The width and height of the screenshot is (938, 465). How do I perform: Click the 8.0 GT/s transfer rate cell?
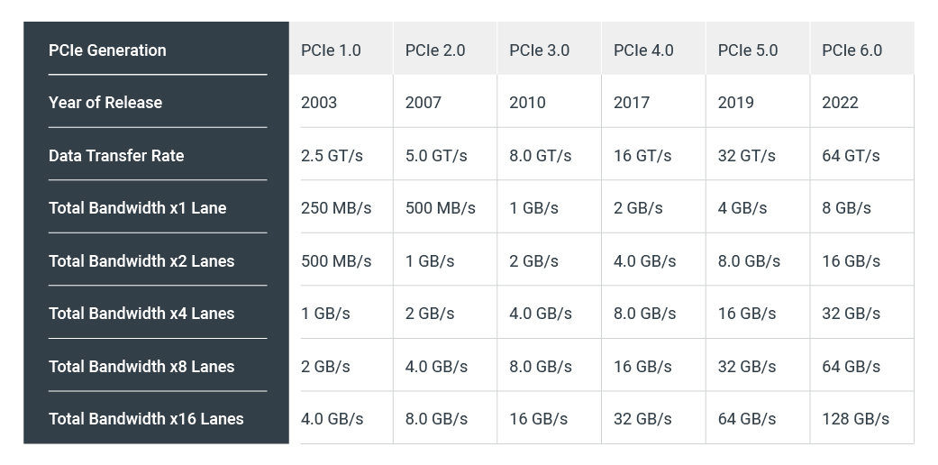point(540,156)
